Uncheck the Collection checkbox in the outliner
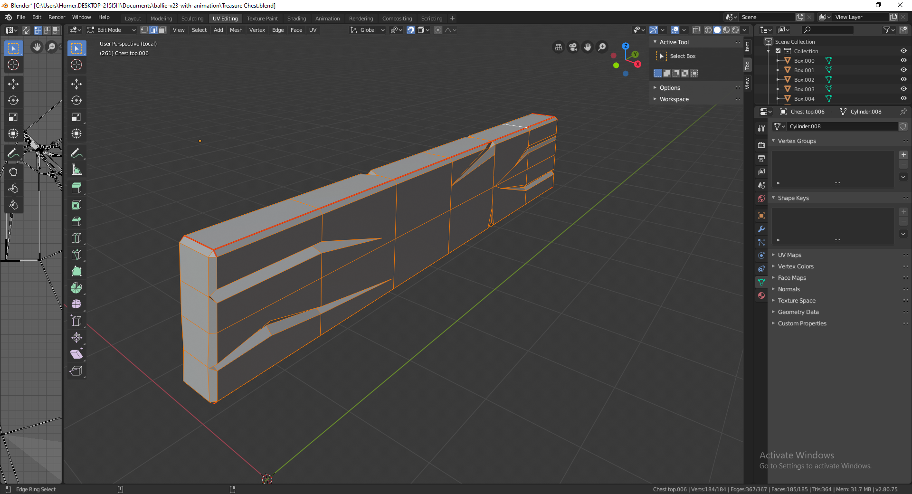Image resolution: width=912 pixels, height=494 pixels. pyautogui.click(x=778, y=51)
